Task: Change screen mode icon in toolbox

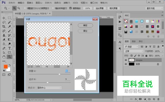Action: click(x=9, y=75)
